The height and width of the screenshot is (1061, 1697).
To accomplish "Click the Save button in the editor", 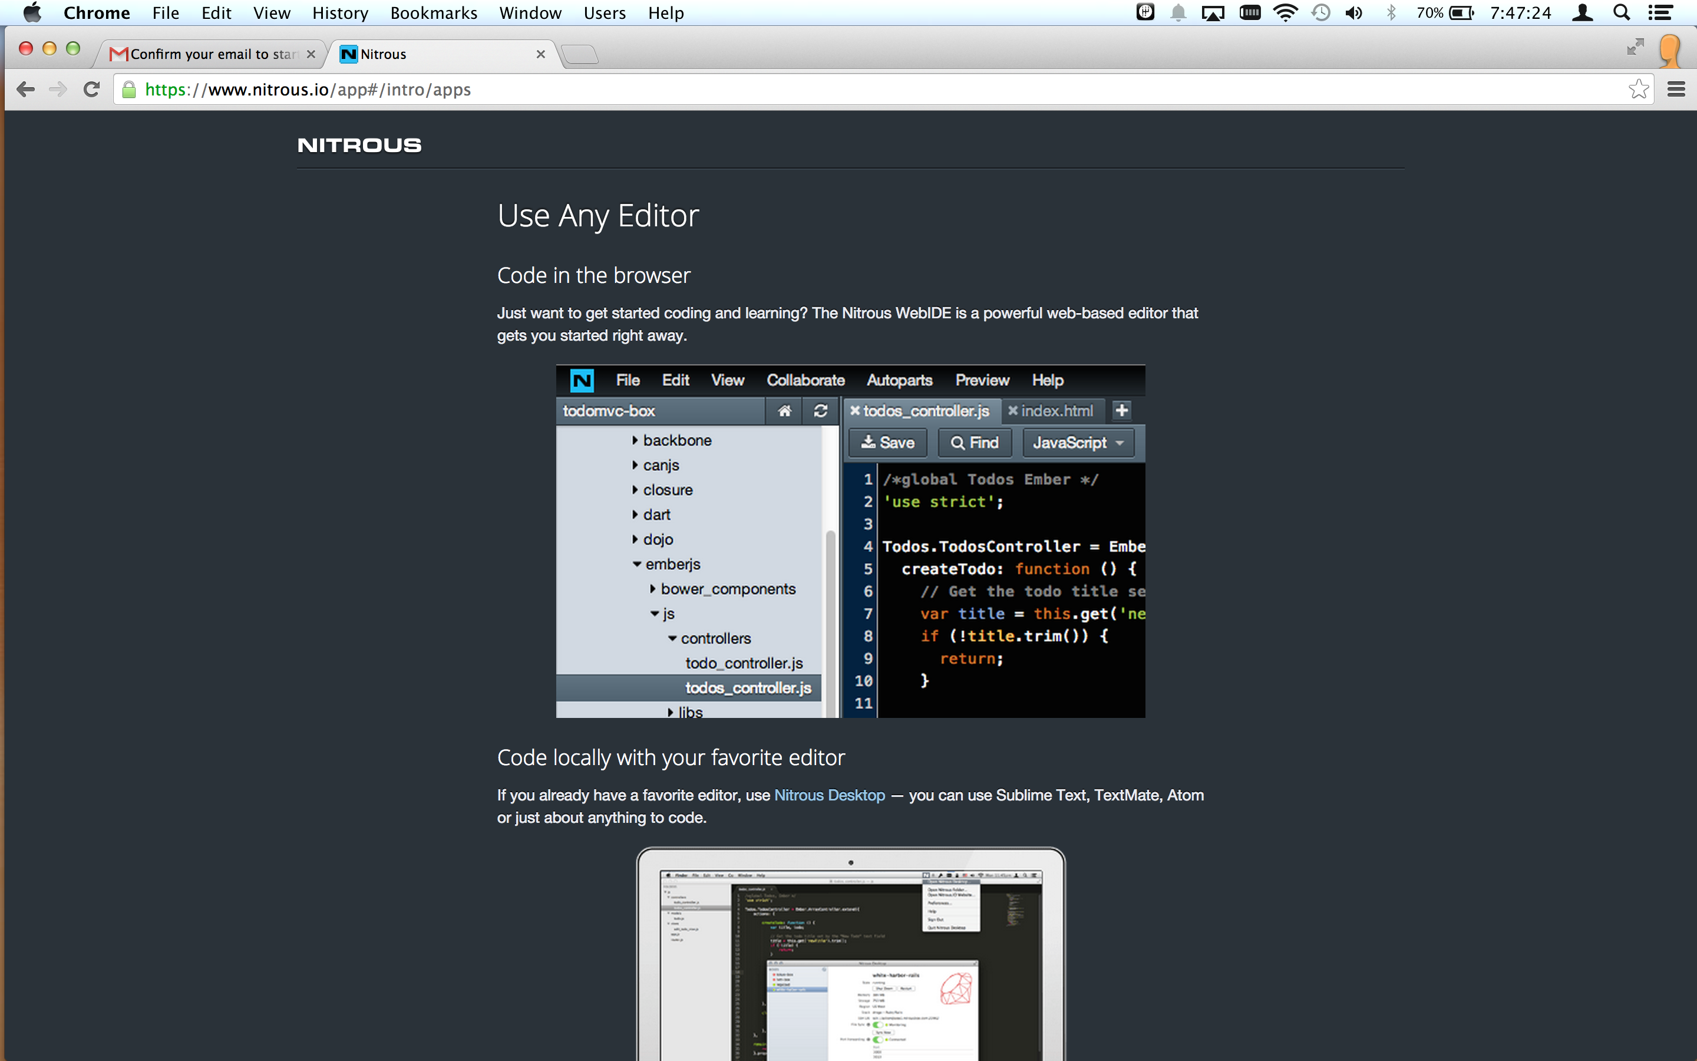I will coord(887,443).
